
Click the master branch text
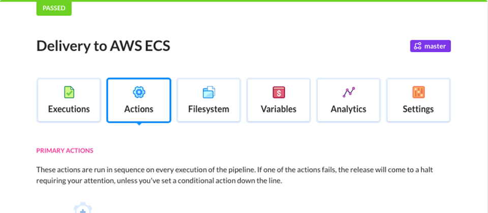[x=435, y=46]
